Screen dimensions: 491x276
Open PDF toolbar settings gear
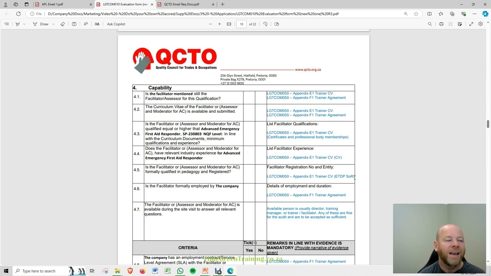(480, 24)
